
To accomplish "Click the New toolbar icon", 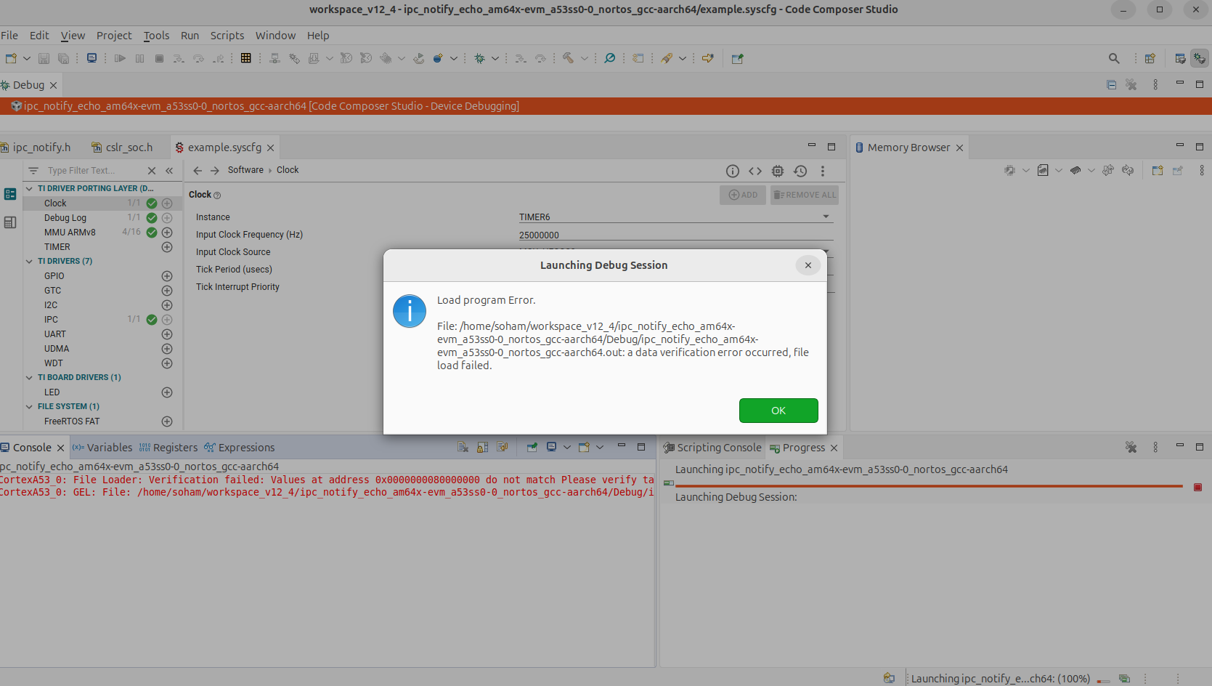I will pyautogui.click(x=11, y=58).
